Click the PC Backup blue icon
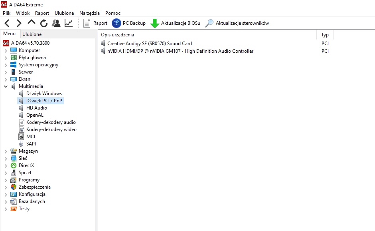 pos(116,23)
